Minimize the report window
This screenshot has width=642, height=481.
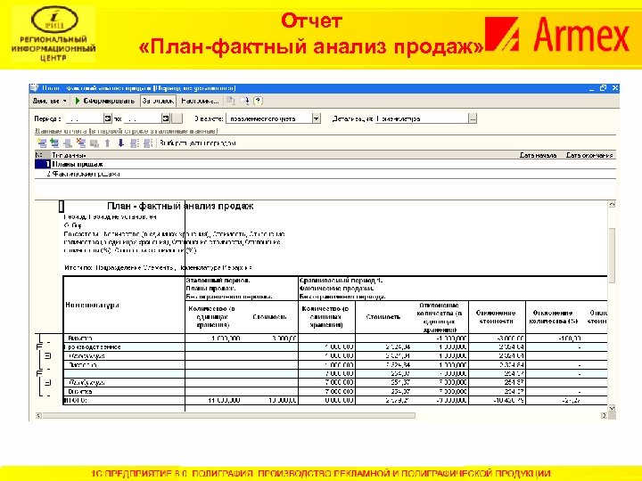592,88
